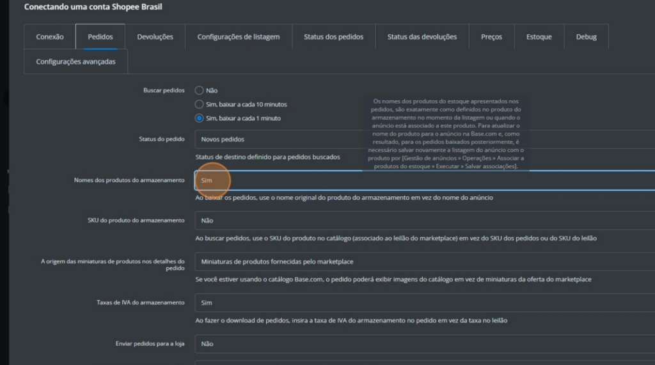Select the Status das devoluções tab
Screen dimensions: 655x365
[x=422, y=37]
